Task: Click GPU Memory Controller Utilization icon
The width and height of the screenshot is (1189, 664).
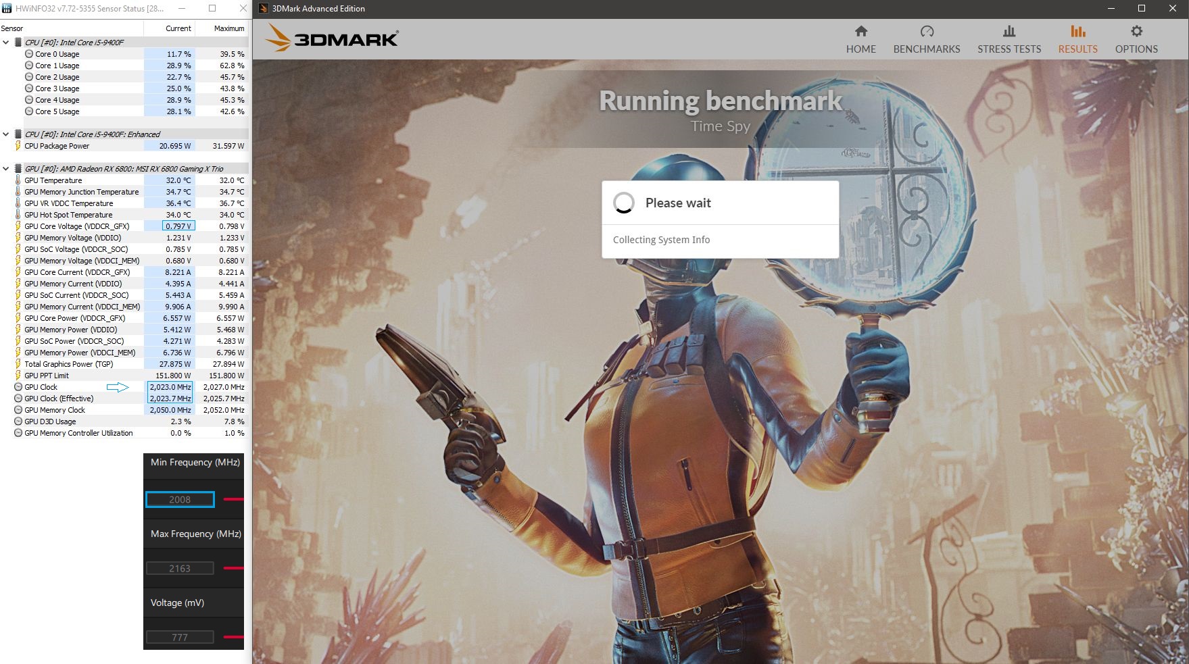Action: 18,433
